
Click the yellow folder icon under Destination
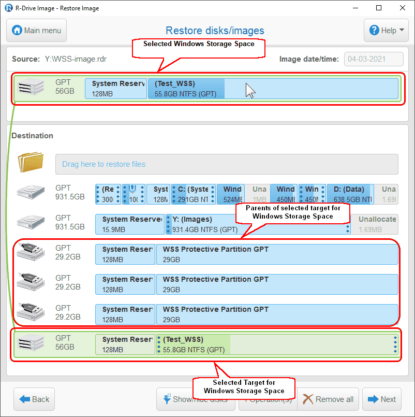[31, 162]
